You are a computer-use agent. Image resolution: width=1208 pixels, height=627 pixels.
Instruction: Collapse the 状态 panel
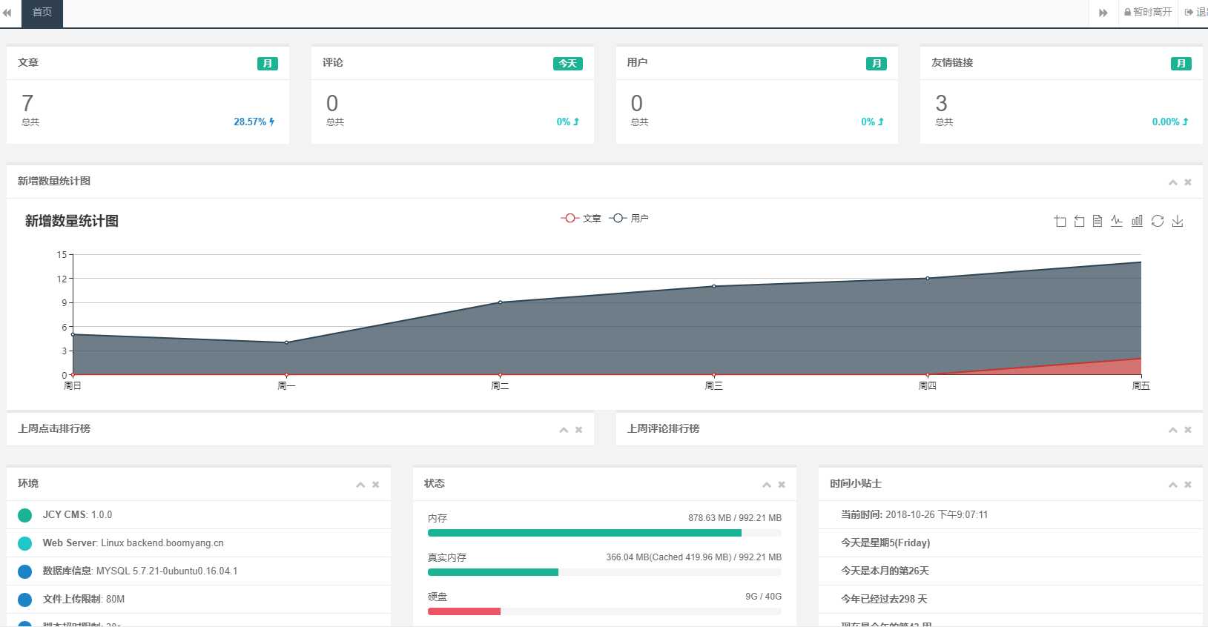pos(767,485)
